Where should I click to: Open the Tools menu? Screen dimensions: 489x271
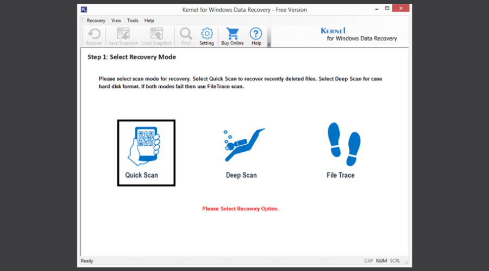tap(133, 21)
